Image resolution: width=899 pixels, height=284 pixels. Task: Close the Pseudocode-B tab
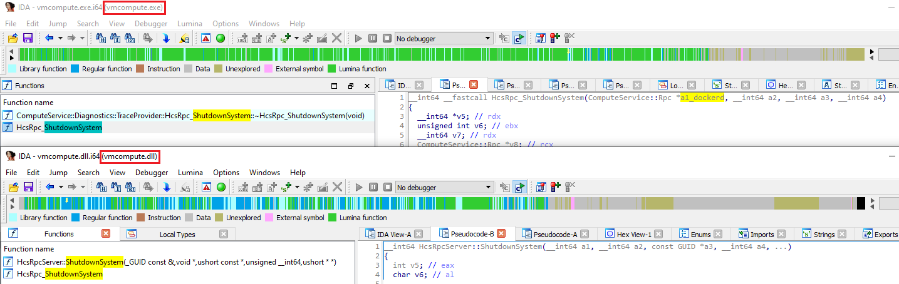point(502,234)
